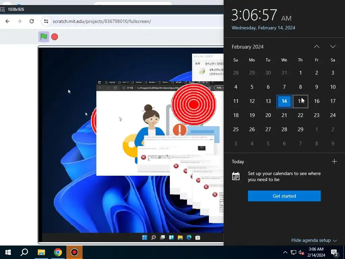Go to next month in calendar

[x=333, y=47]
